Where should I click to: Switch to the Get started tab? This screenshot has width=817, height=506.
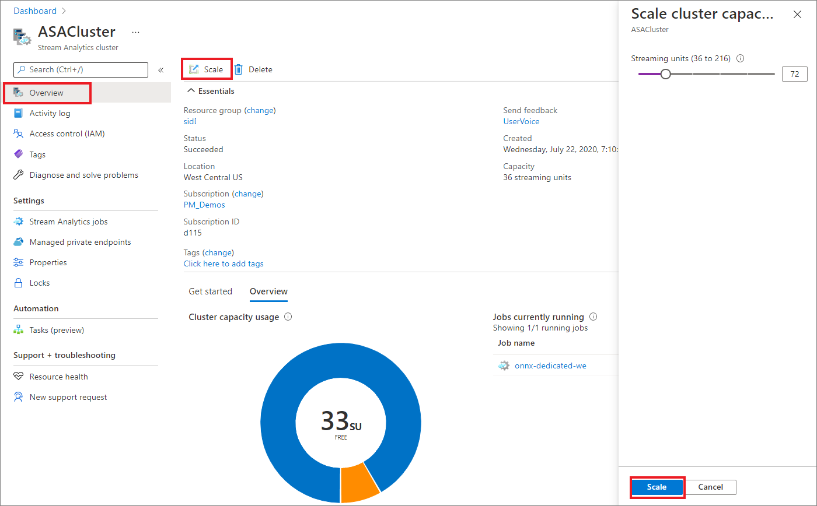(x=210, y=291)
